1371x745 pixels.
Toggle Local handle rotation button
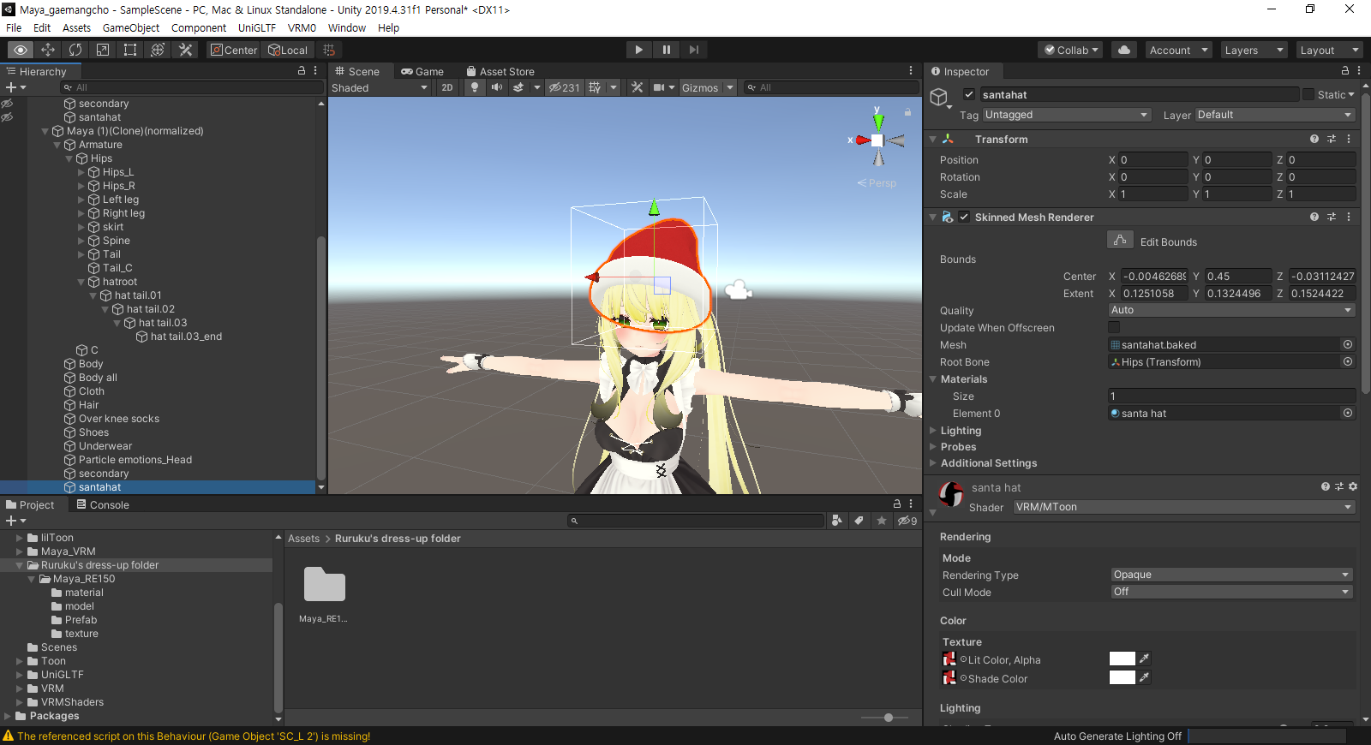[288, 50]
